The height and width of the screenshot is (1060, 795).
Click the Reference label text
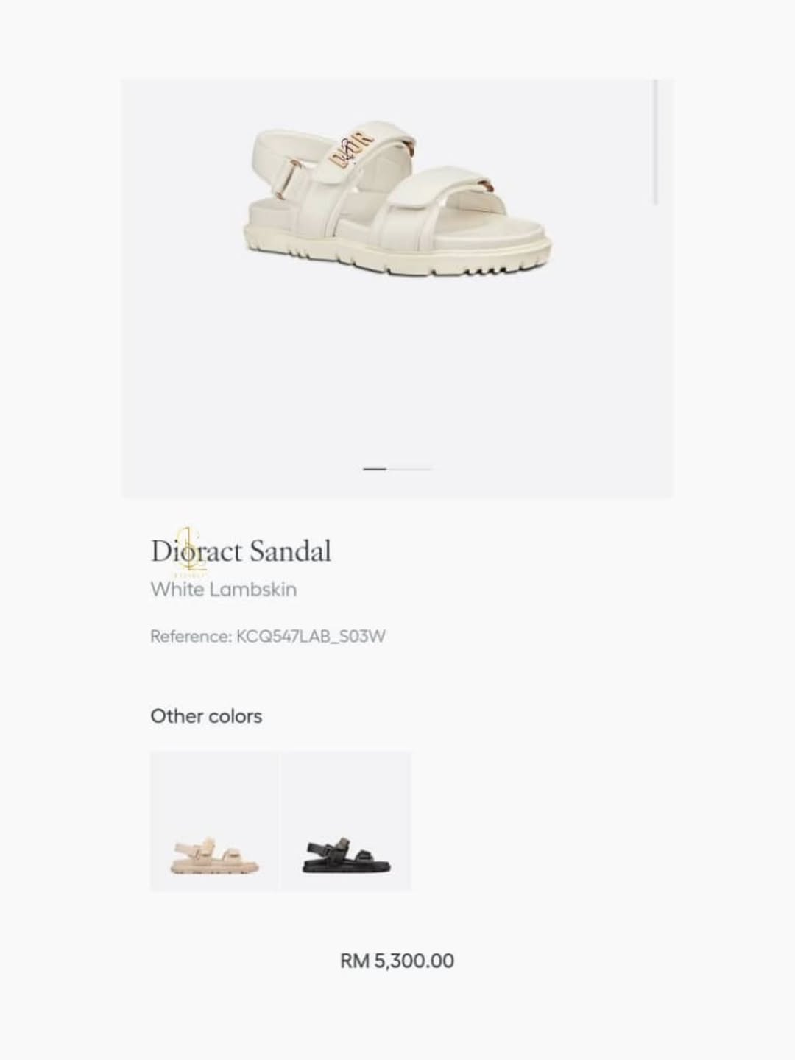pyautogui.click(x=191, y=637)
